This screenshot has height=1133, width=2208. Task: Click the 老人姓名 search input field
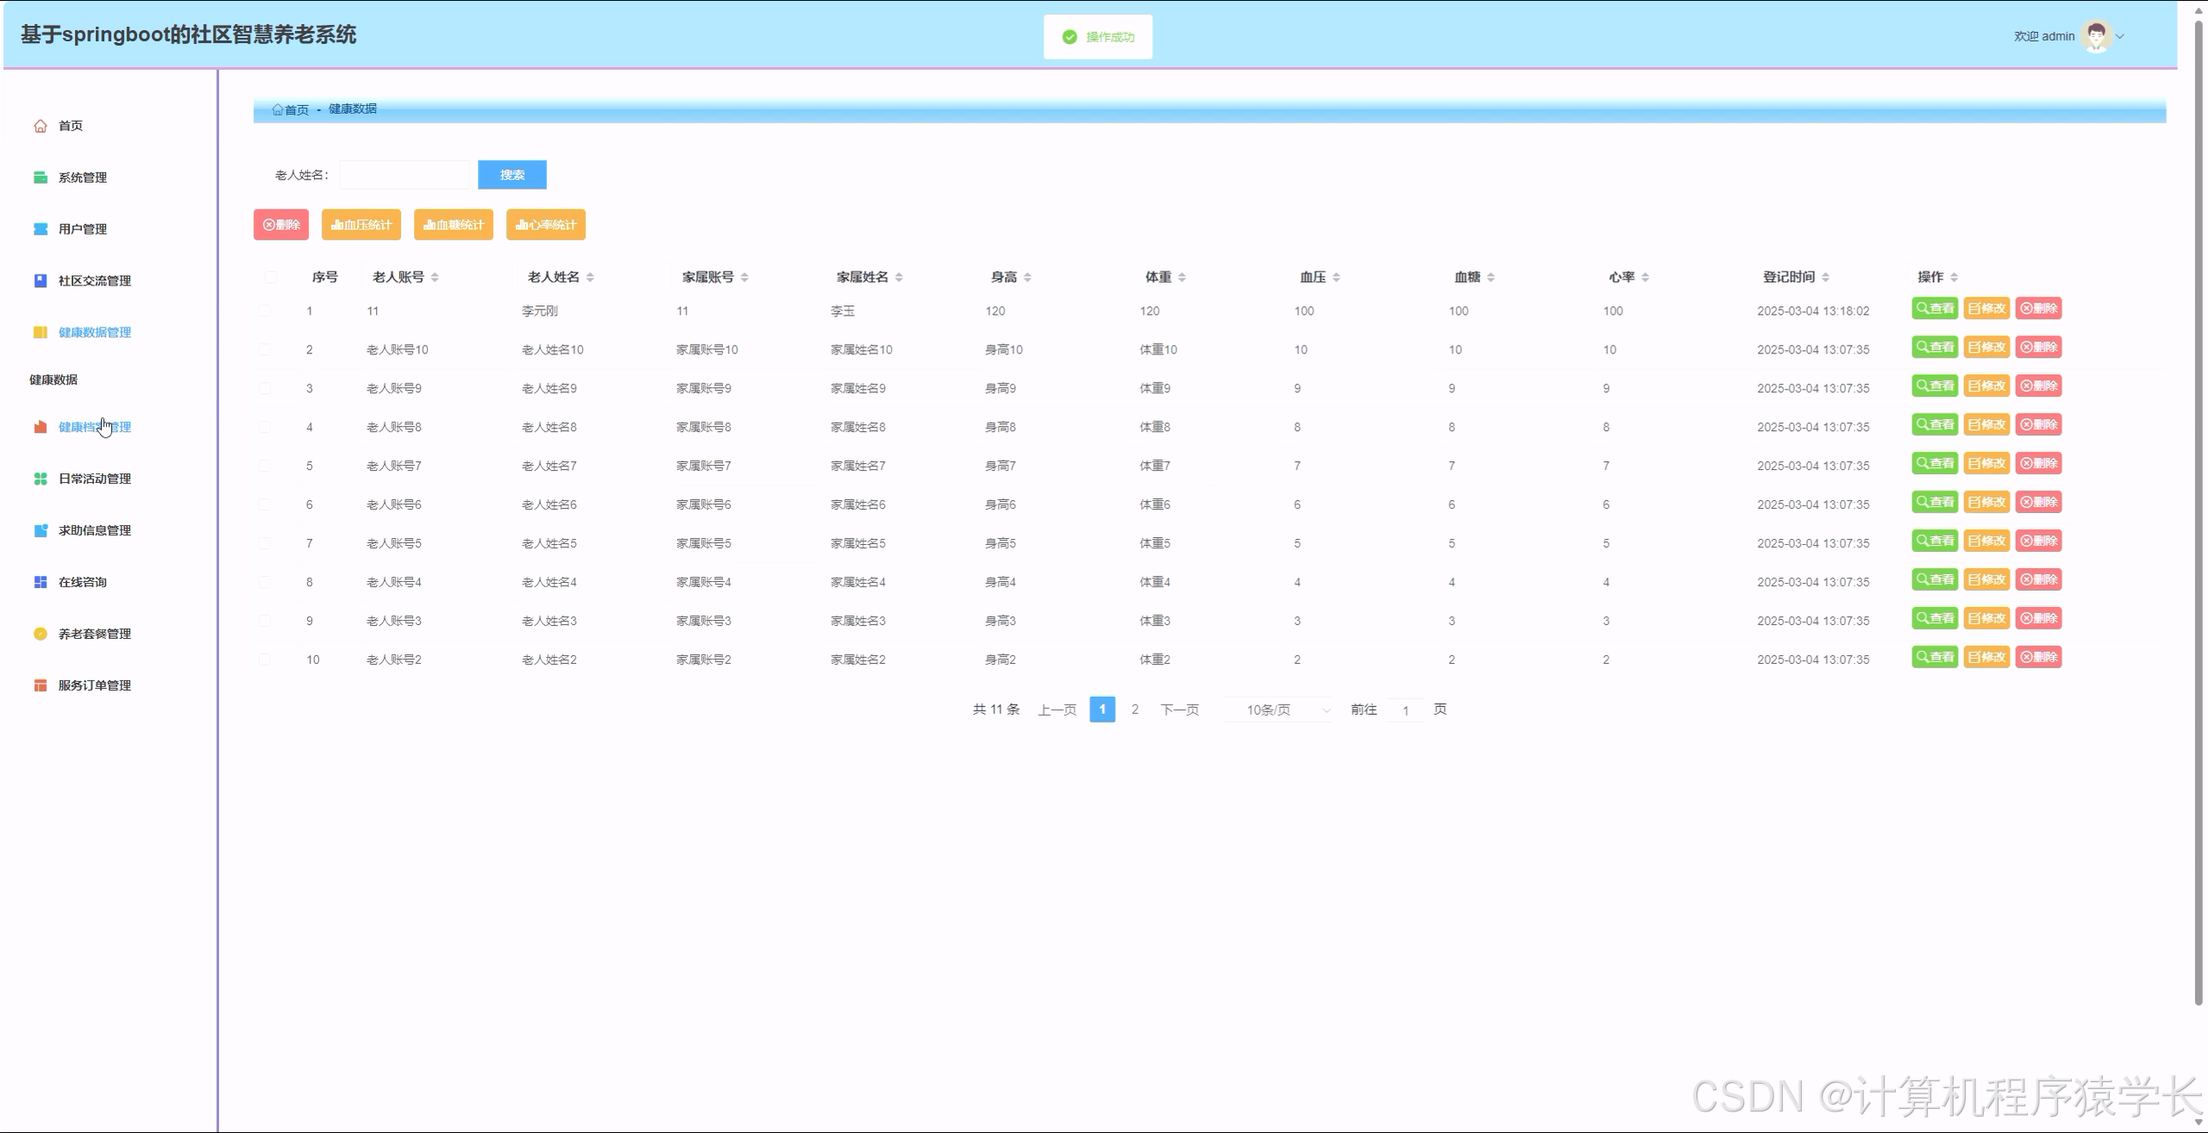(x=404, y=175)
